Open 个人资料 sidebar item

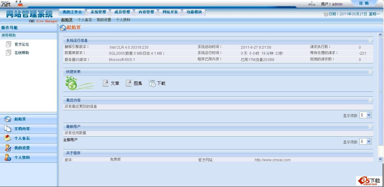point(22,158)
